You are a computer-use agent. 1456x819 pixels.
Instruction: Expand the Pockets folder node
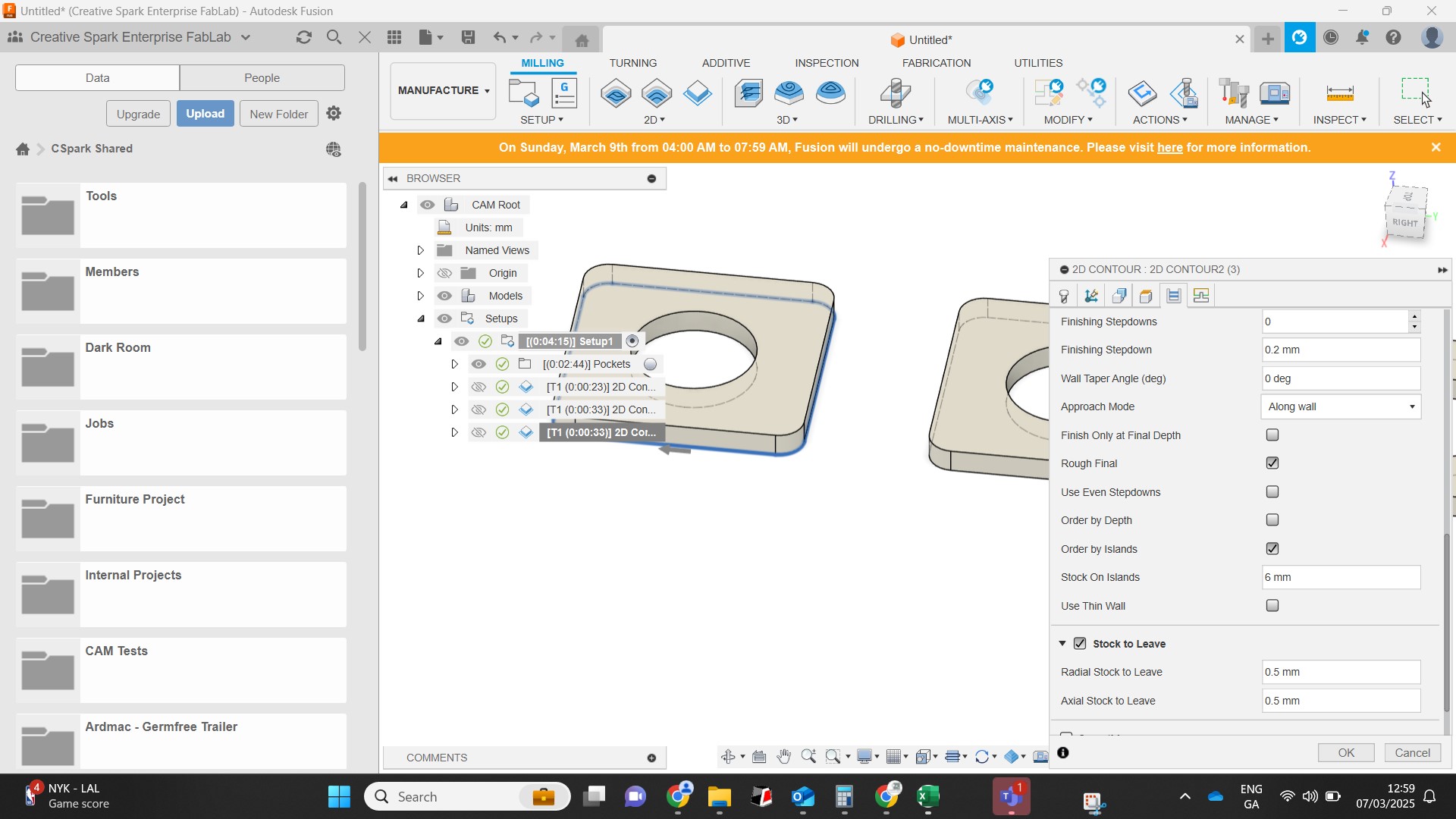[454, 364]
